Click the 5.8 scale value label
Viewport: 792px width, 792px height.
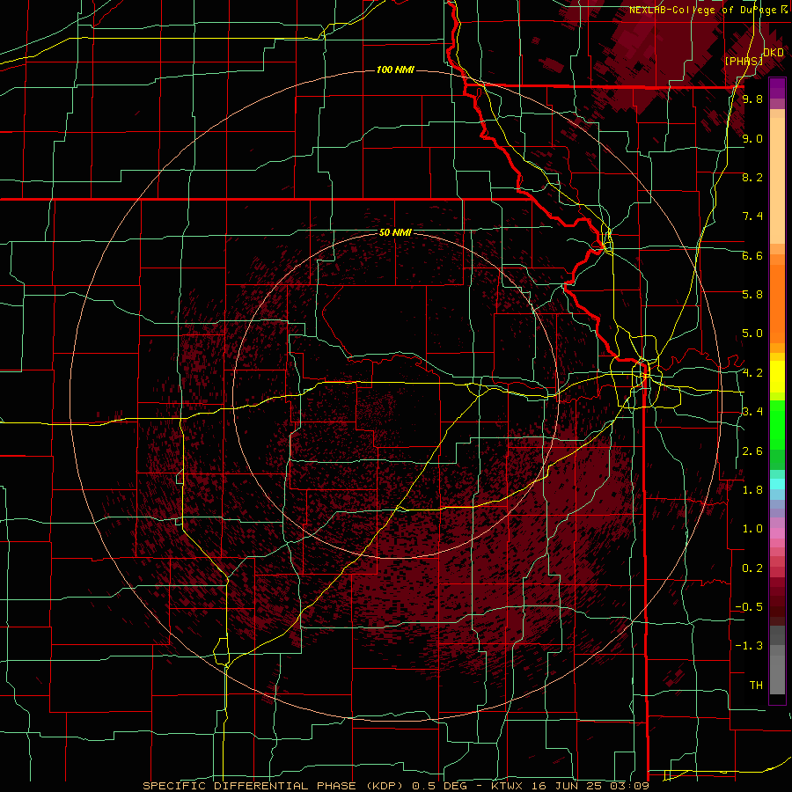click(x=752, y=295)
